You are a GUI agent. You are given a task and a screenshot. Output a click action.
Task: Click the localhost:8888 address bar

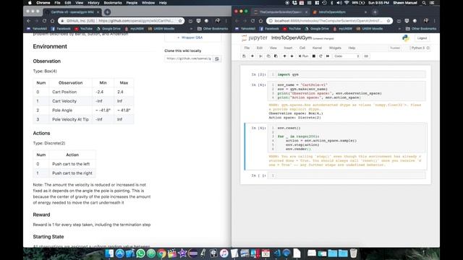pyautogui.click(x=330, y=21)
